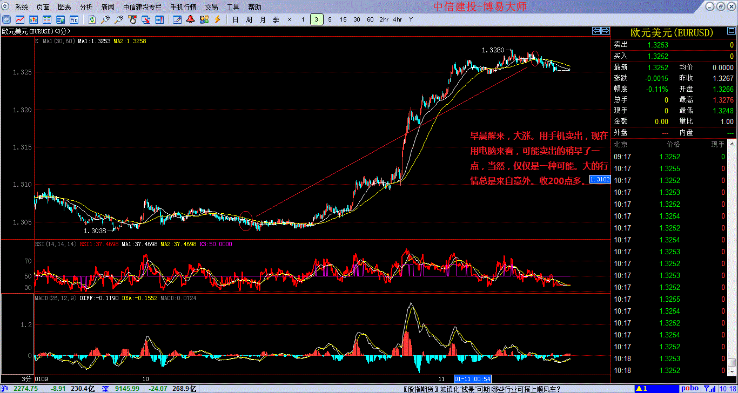Switch to the 4hr period

pyautogui.click(x=398, y=19)
